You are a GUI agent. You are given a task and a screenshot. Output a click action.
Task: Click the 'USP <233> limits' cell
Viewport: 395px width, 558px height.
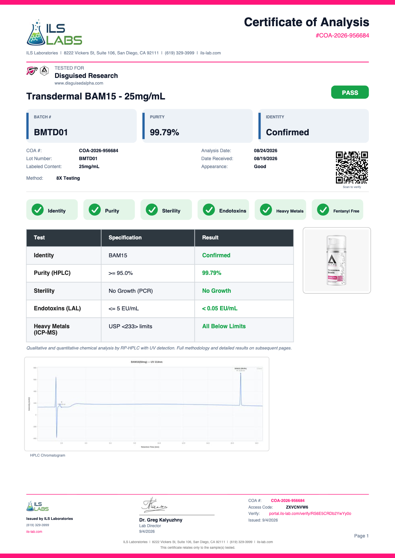[x=148, y=330]
